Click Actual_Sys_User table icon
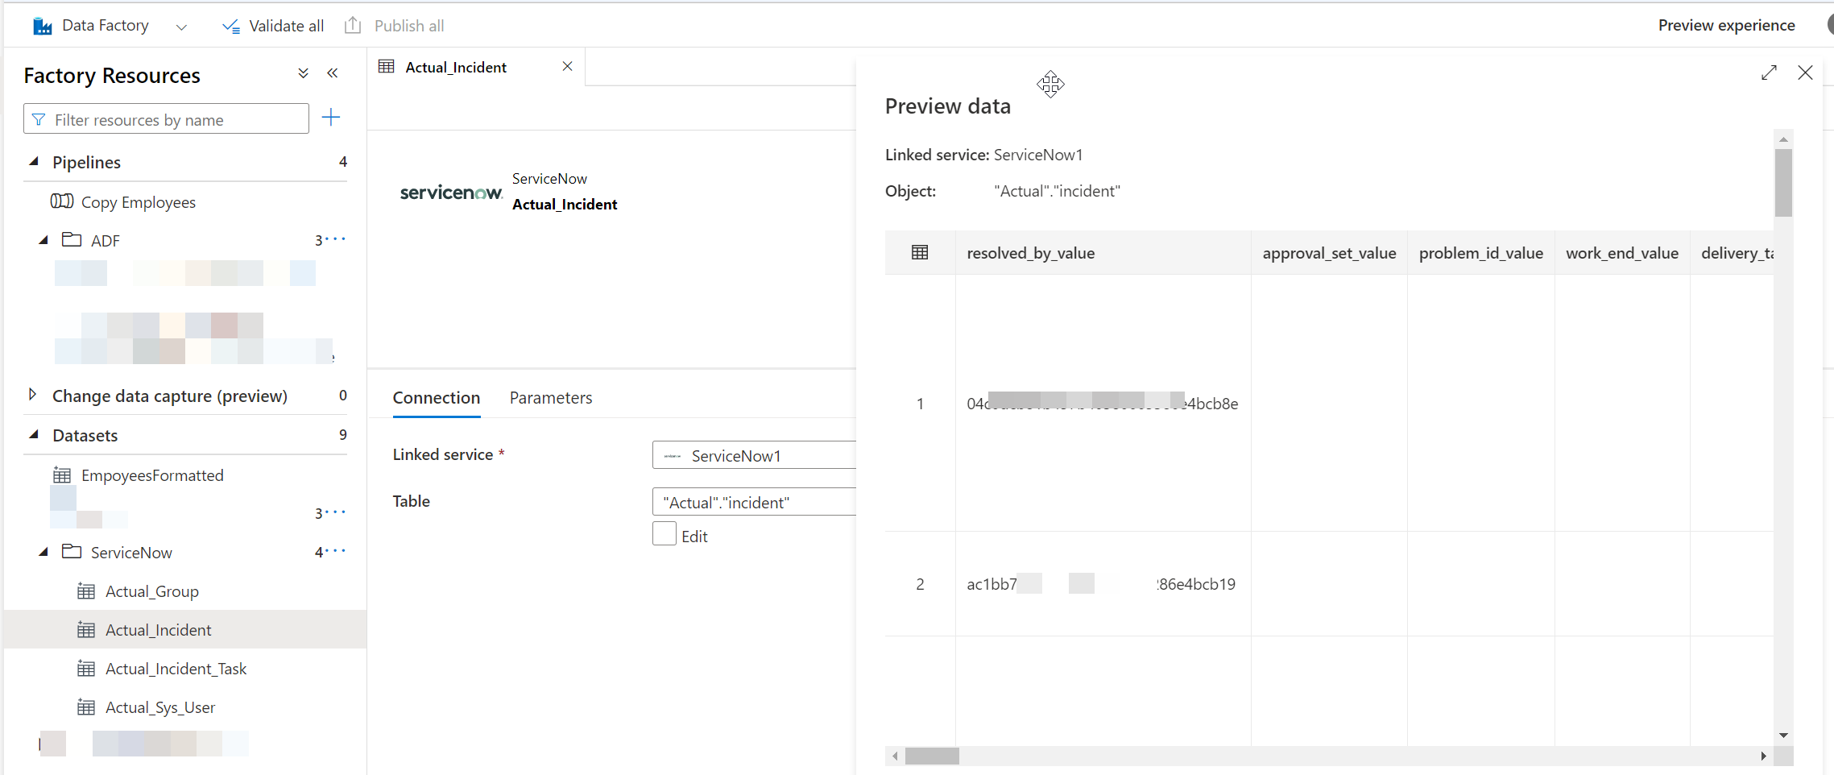The image size is (1834, 775). coord(86,707)
